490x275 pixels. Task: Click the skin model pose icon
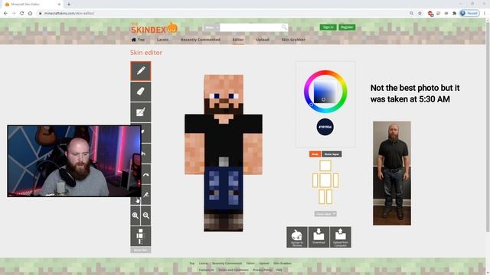click(141, 236)
